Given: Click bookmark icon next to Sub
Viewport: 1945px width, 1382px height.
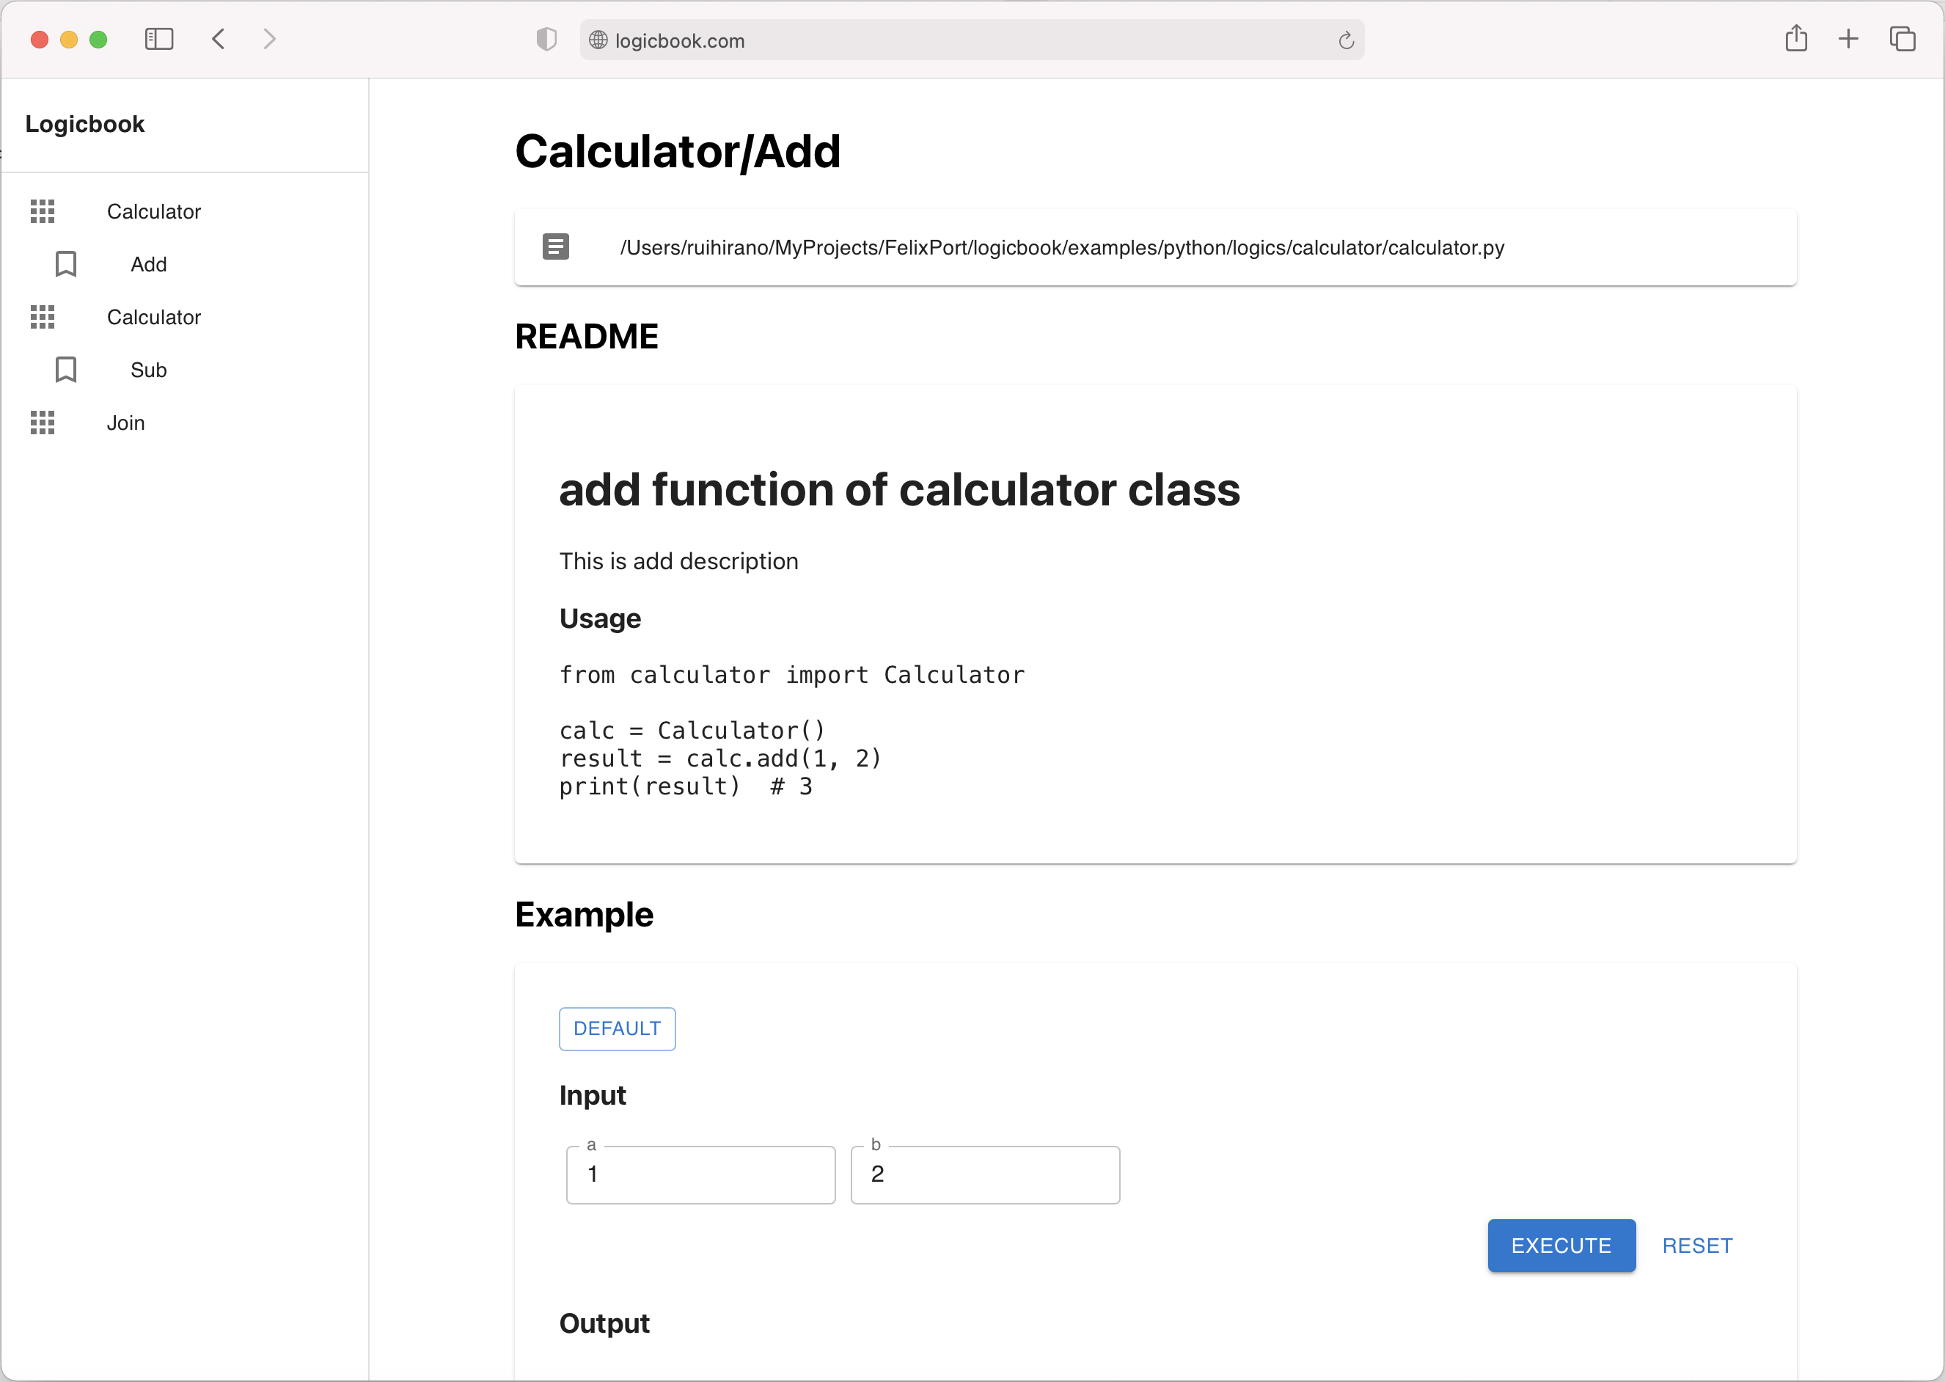Looking at the screenshot, I should pos(65,369).
